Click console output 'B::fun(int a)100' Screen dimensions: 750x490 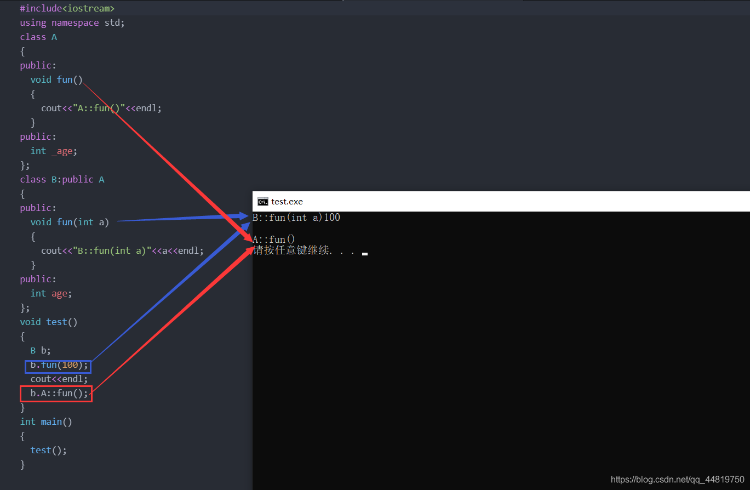point(296,218)
